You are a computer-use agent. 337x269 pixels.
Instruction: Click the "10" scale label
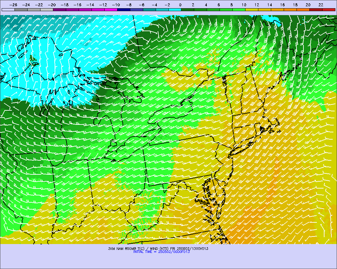click(244, 5)
